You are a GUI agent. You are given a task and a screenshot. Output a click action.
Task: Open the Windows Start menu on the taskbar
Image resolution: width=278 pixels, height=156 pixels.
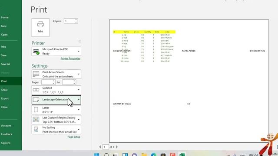coord(96,155)
